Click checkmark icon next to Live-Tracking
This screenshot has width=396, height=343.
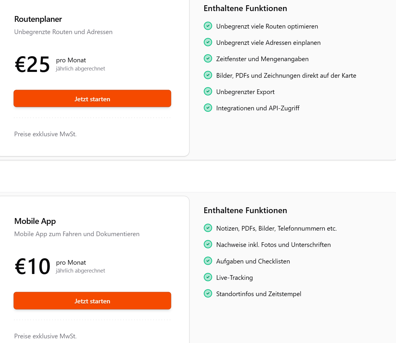click(208, 277)
